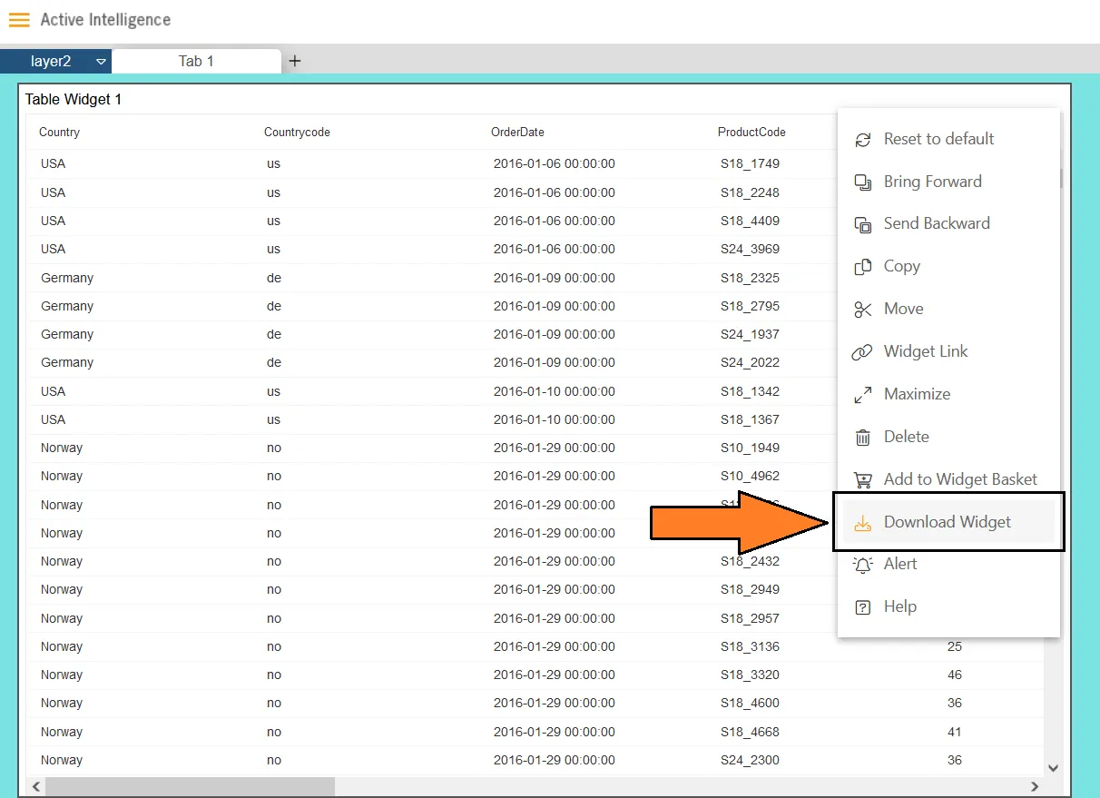Switch to Tab 1
The image size is (1100, 798).
tap(196, 61)
